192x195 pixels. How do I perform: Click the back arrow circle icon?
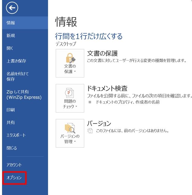(12, 8)
